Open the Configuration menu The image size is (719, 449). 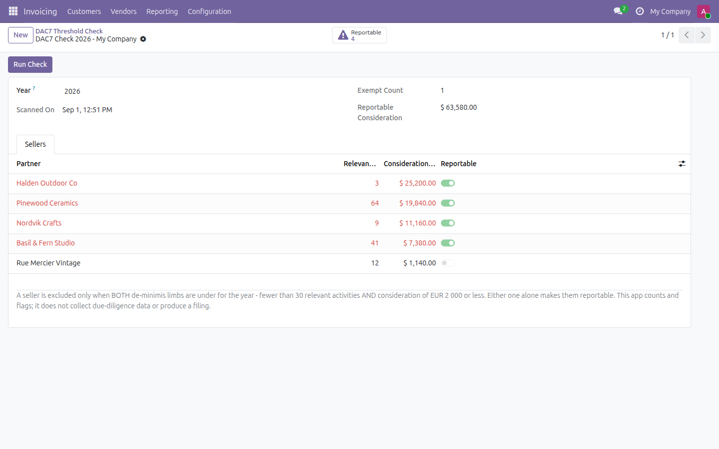[x=209, y=11]
